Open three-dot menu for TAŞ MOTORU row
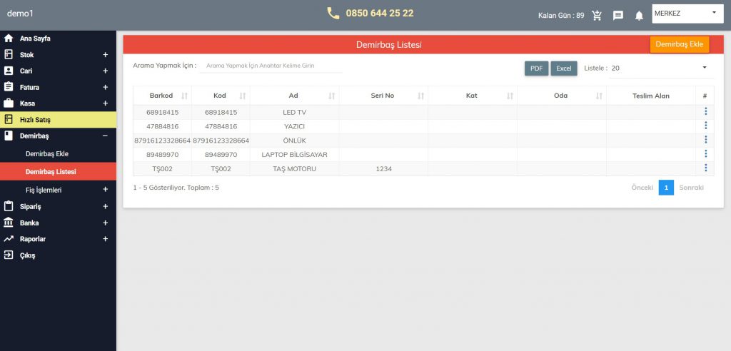 pos(705,168)
